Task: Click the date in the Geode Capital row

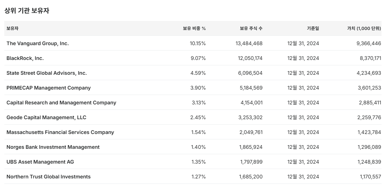Action: (x=303, y=117)
